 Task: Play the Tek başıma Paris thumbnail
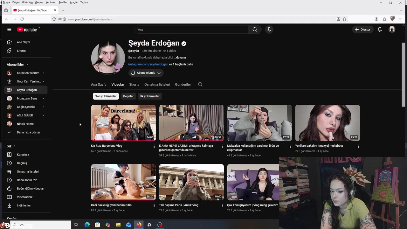(x=191, y=182)
